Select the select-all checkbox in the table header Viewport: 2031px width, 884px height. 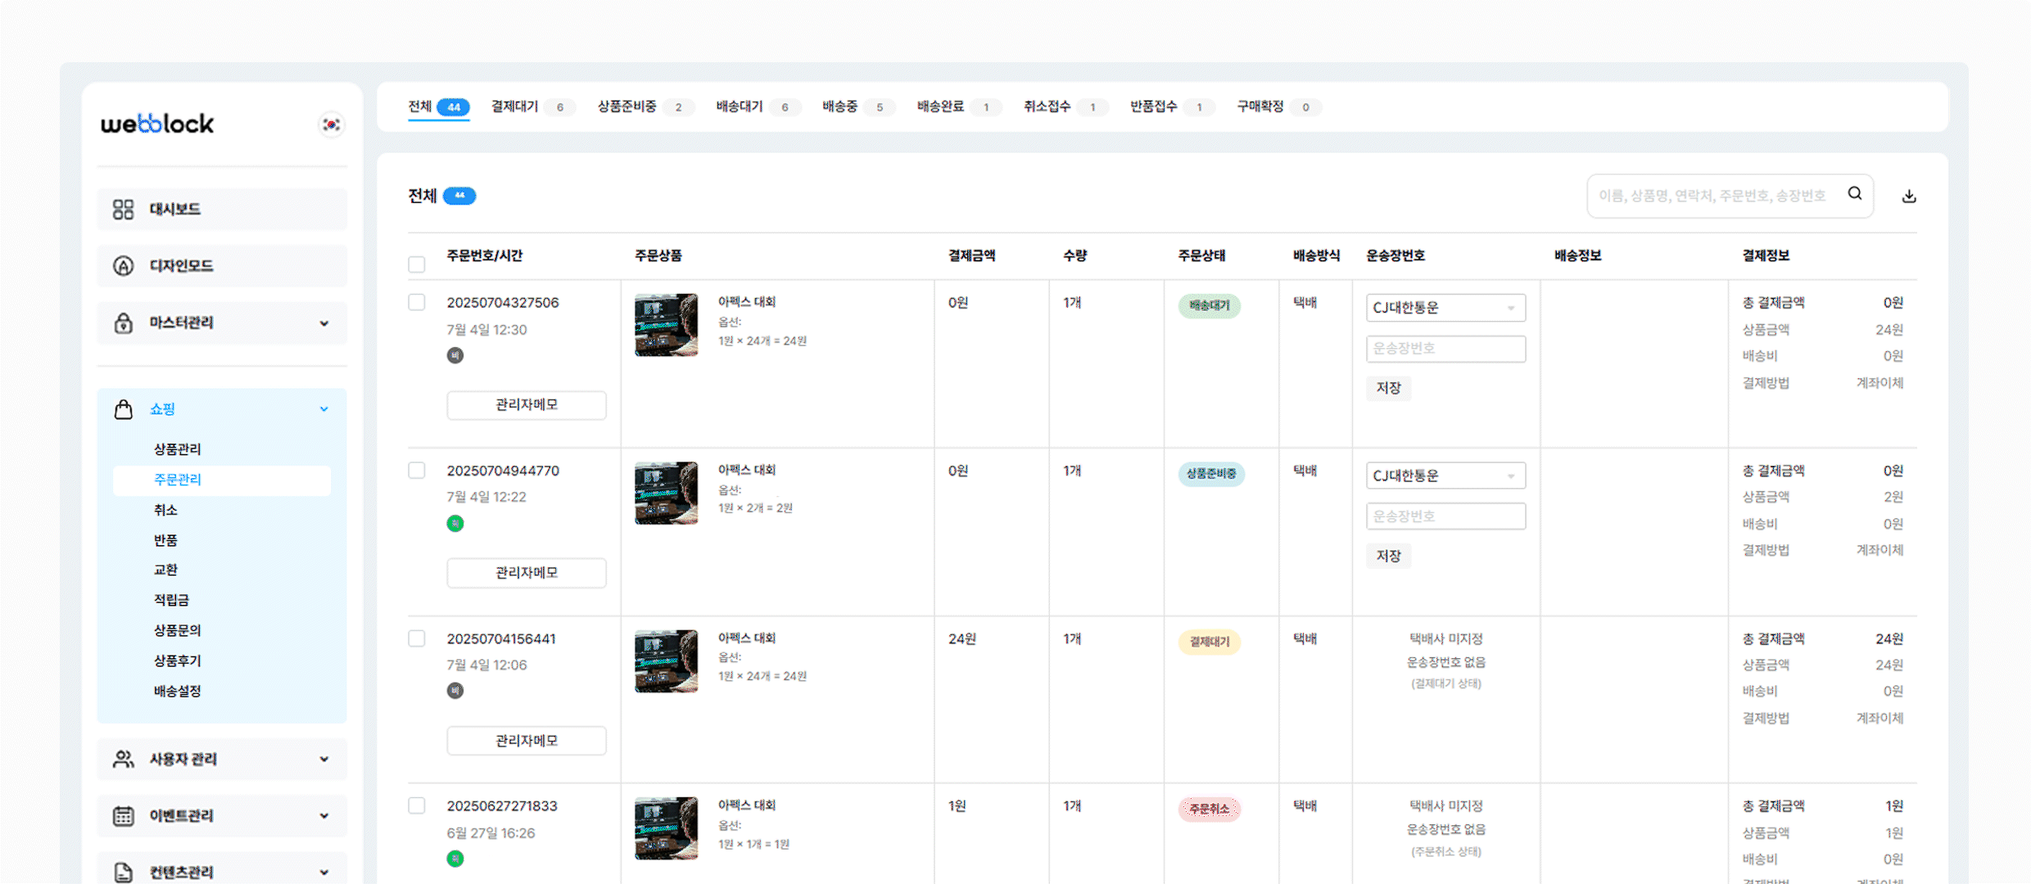pyautogui.click(x=416, y=264)
